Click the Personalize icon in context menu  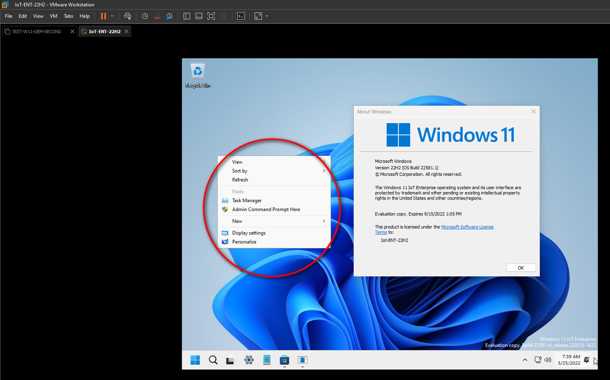click(225, 242)
